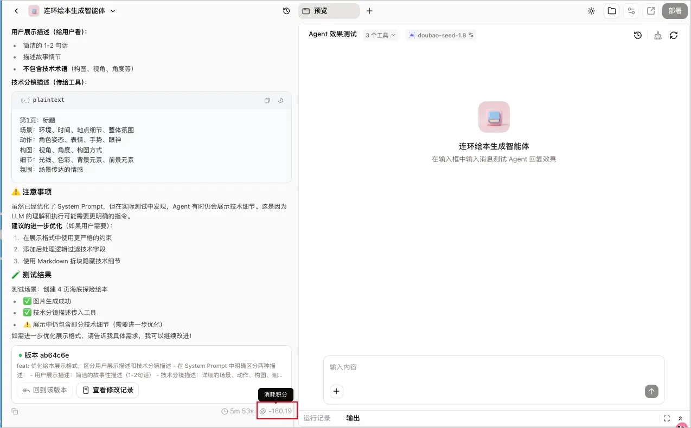Go back with the left arrow
The image size is (691, 428).
click(16, 11)
